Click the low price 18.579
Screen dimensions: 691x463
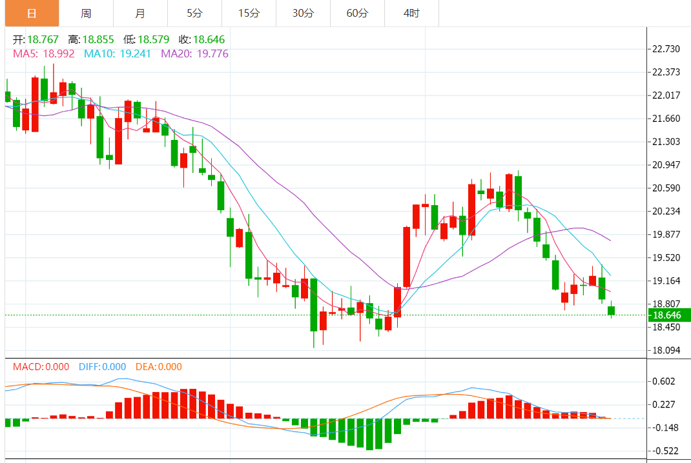(153, 39)
